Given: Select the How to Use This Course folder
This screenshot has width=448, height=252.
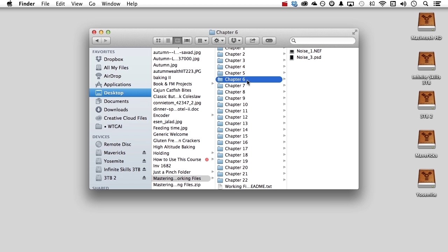Looking at the screenshot, I should pyautogui.click(x=177, y=159).
